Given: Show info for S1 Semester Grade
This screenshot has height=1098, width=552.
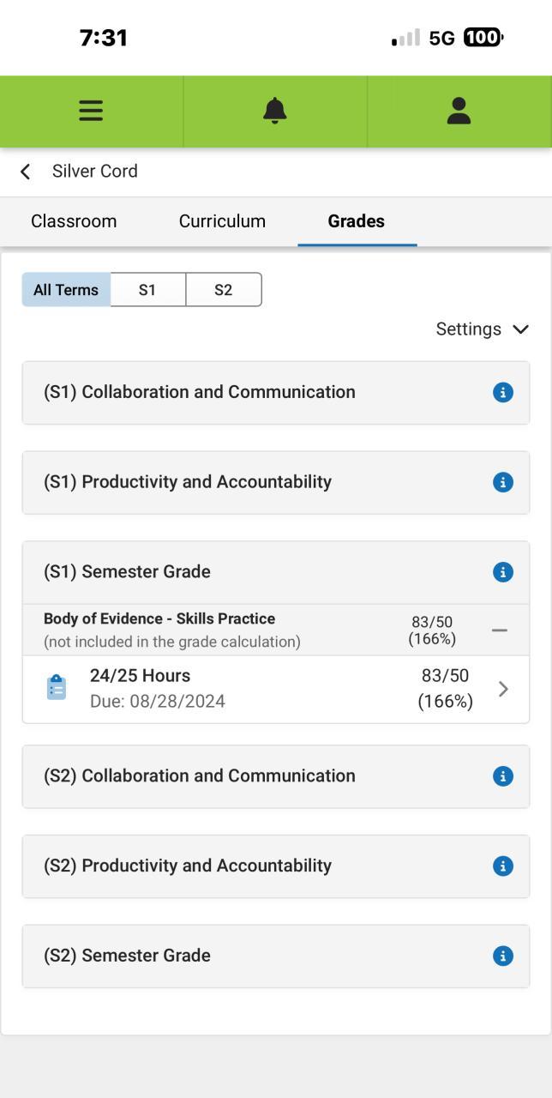Looking at the screenshot, I should 503,572.
